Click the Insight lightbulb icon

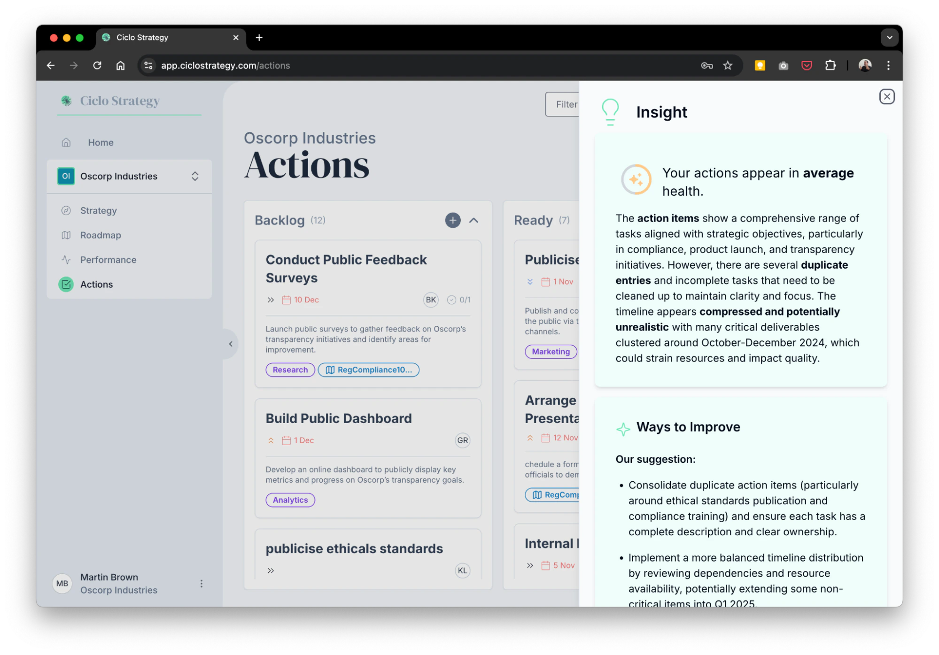pos(610,112)
